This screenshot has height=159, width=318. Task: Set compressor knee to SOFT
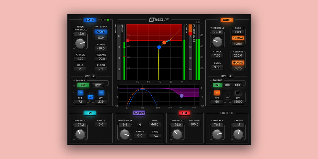[238, 32]
